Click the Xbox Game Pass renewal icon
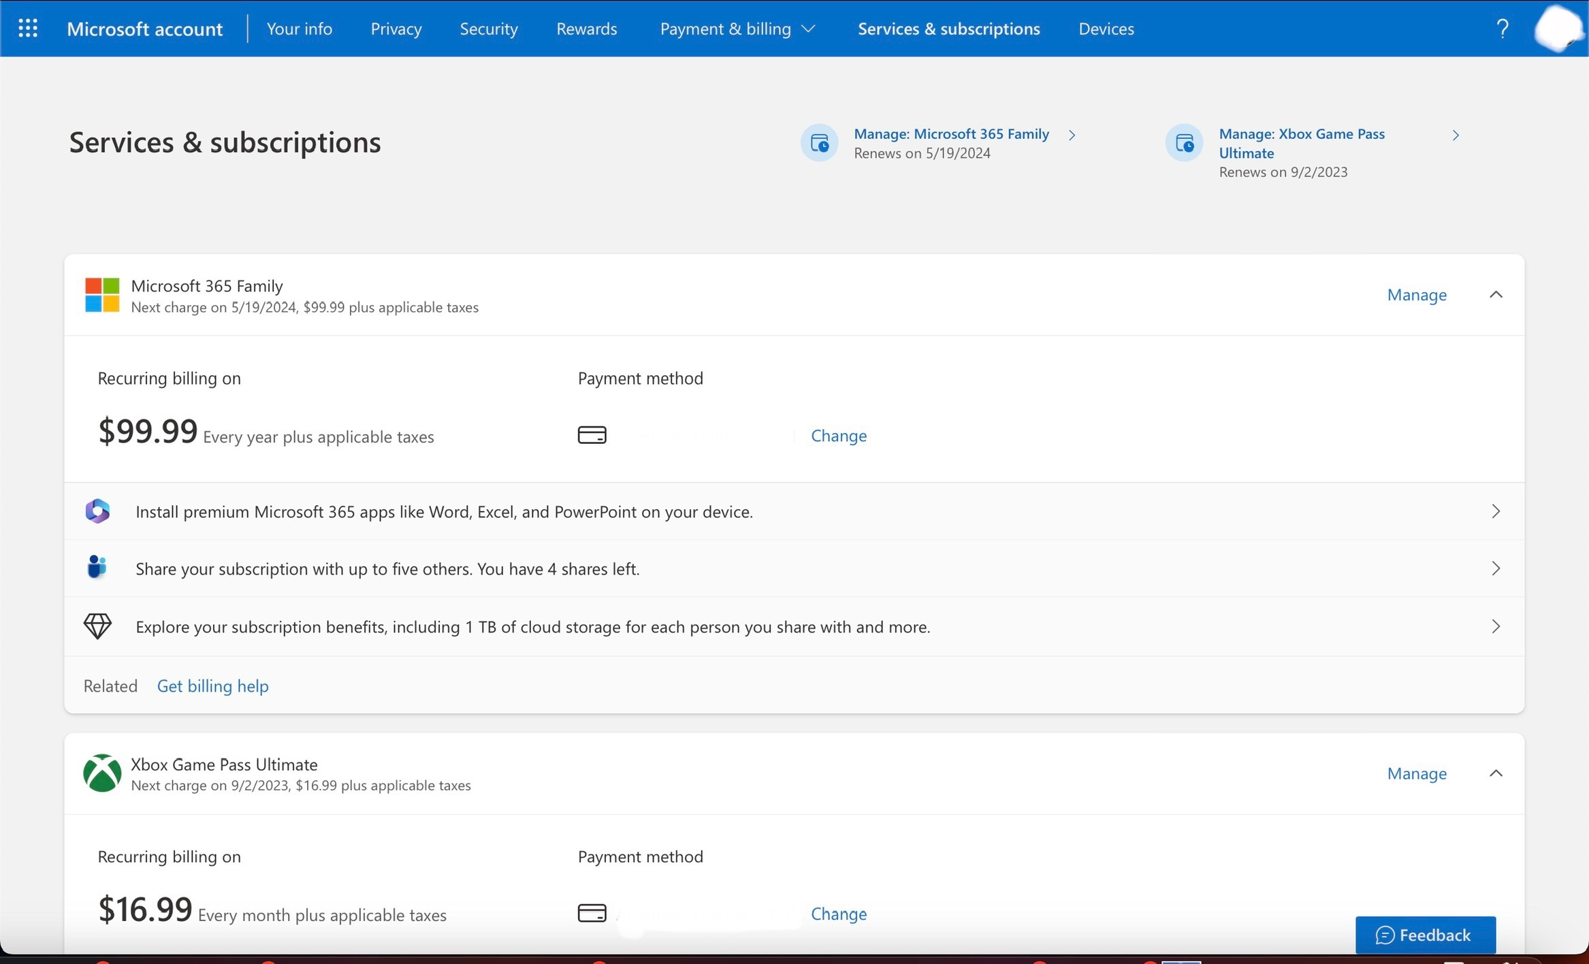 pos(1184,143)
